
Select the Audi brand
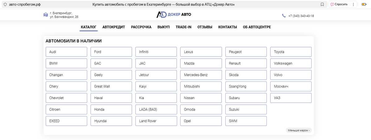point(66,52)
